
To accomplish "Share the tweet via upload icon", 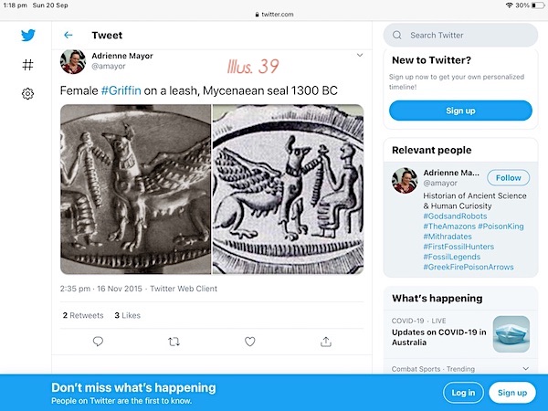I will [x=326, y=342].
